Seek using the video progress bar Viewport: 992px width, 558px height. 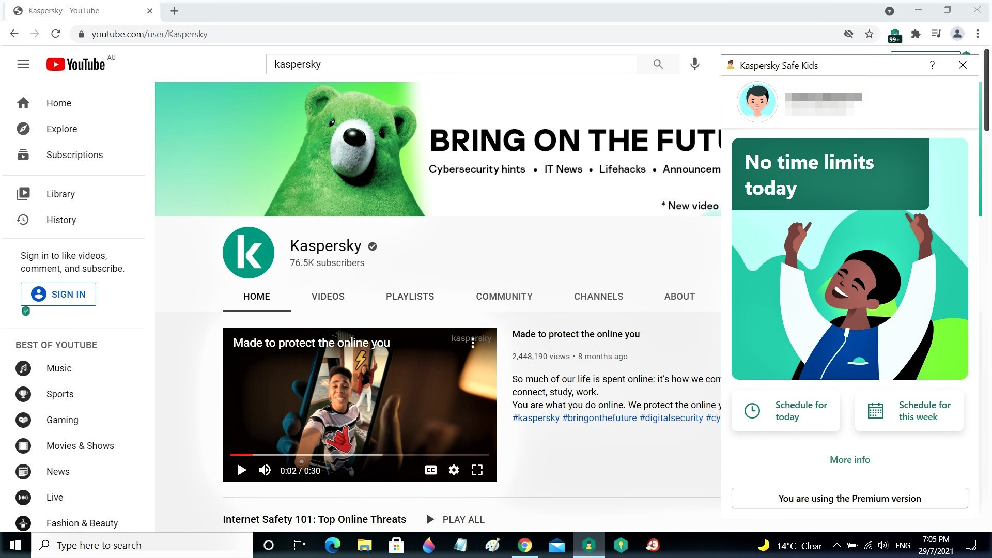coord(359,455)
